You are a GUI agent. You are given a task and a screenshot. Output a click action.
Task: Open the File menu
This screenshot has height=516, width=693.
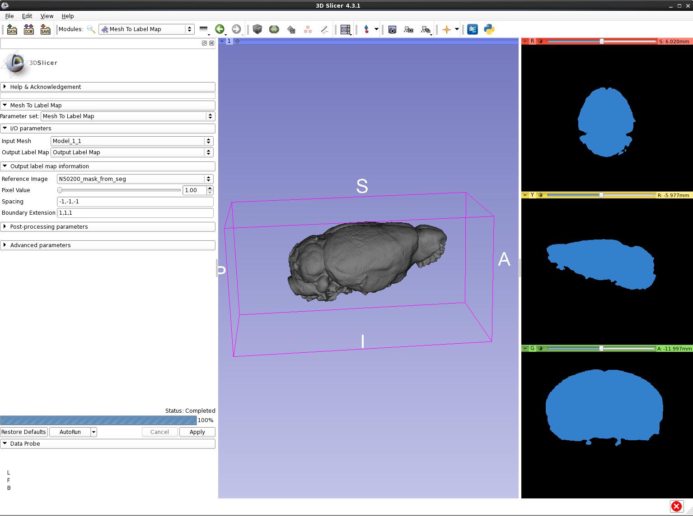9,16
